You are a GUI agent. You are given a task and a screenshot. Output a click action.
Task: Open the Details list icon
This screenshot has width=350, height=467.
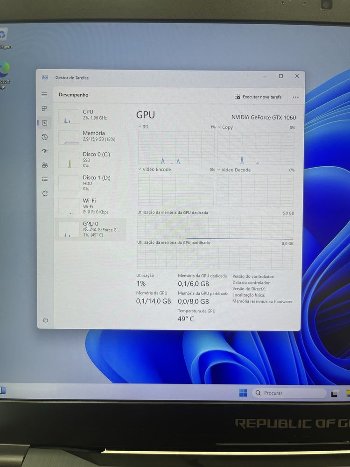[45, 179]
